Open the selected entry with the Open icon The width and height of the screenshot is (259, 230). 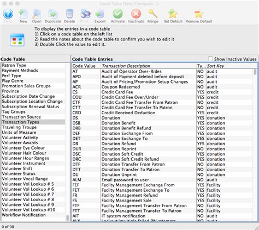[x=37, y=16]
